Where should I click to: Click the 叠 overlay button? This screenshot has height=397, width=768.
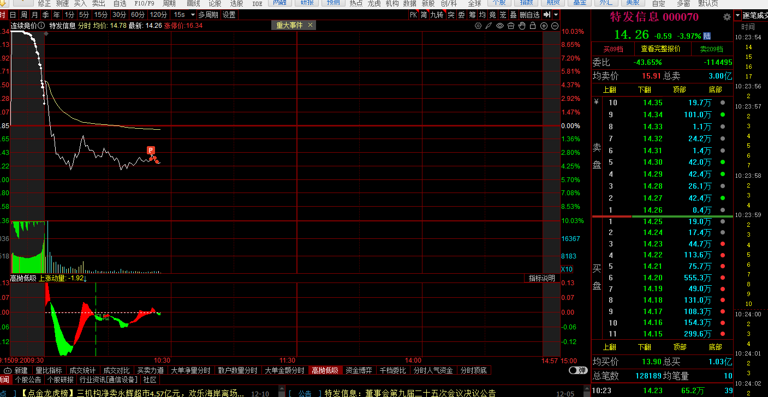pyautogui.click(x=513, y=15)
